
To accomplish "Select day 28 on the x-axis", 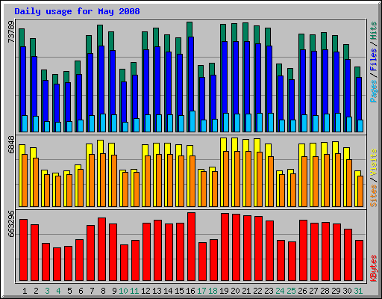I will click(325, 291).
